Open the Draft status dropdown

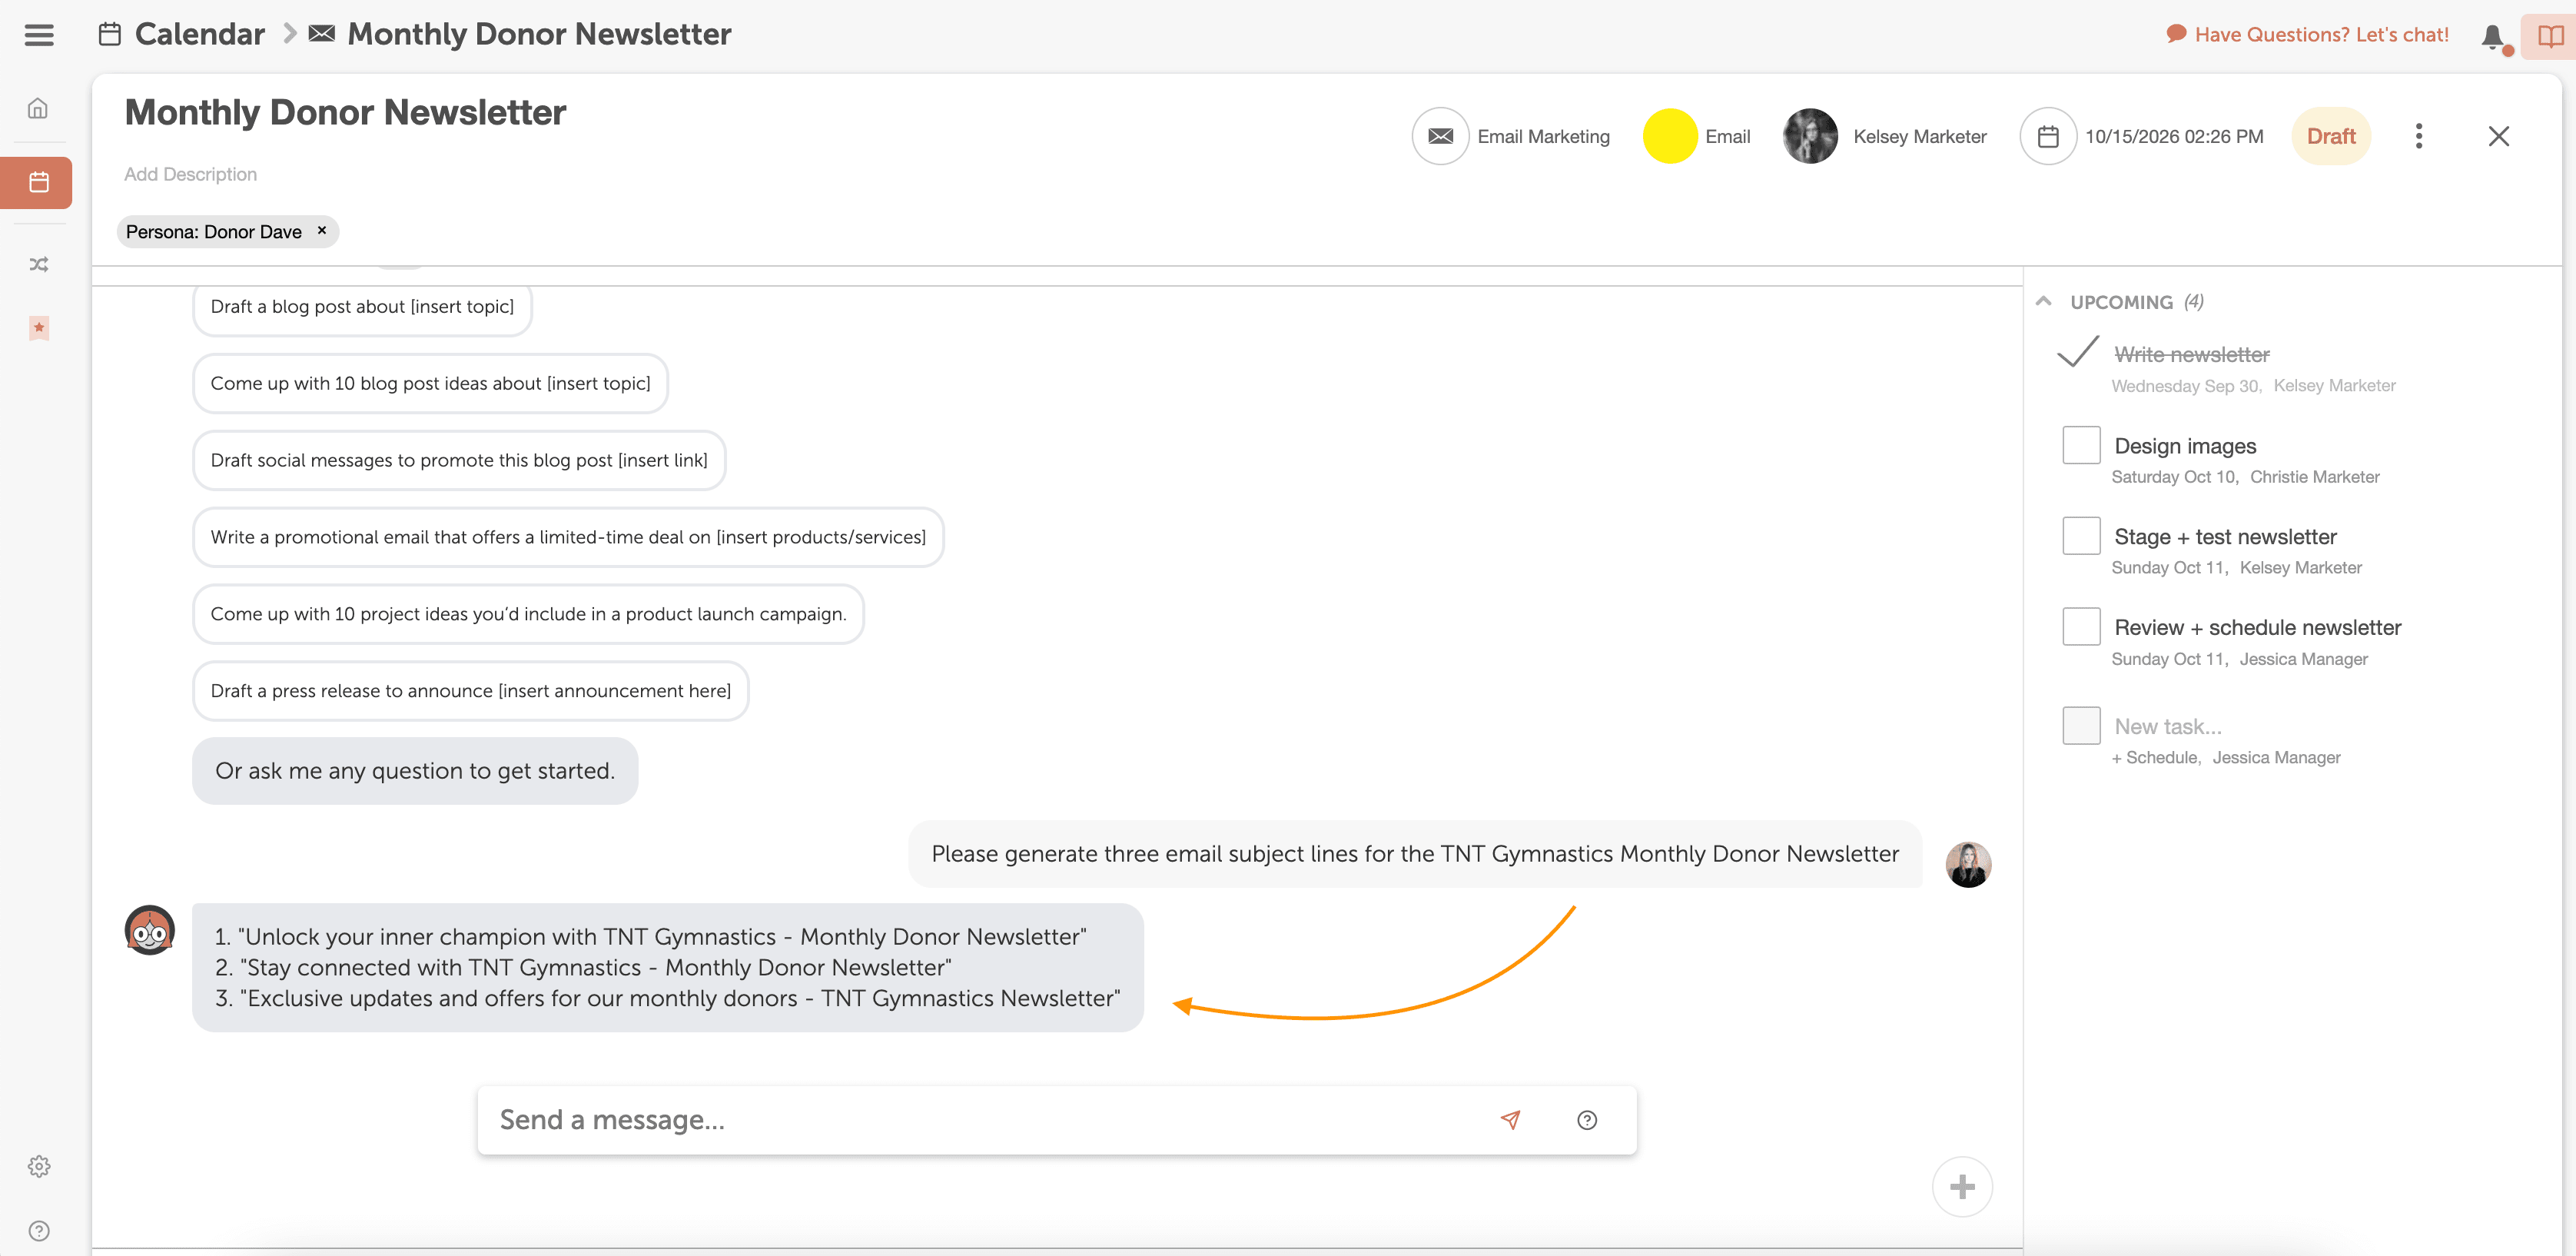(2331, 136)
